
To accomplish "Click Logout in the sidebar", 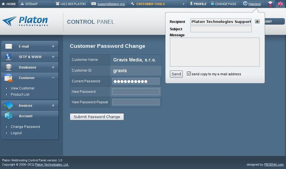I will (x=16, y=133).
